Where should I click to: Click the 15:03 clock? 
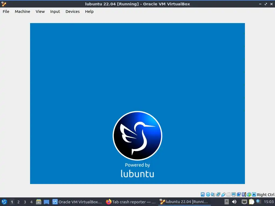coord(269,202)
